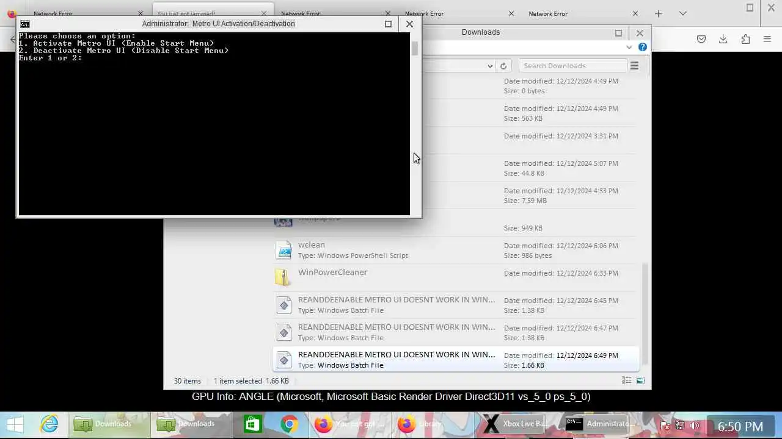Select the wclean file name

(312, 244)
